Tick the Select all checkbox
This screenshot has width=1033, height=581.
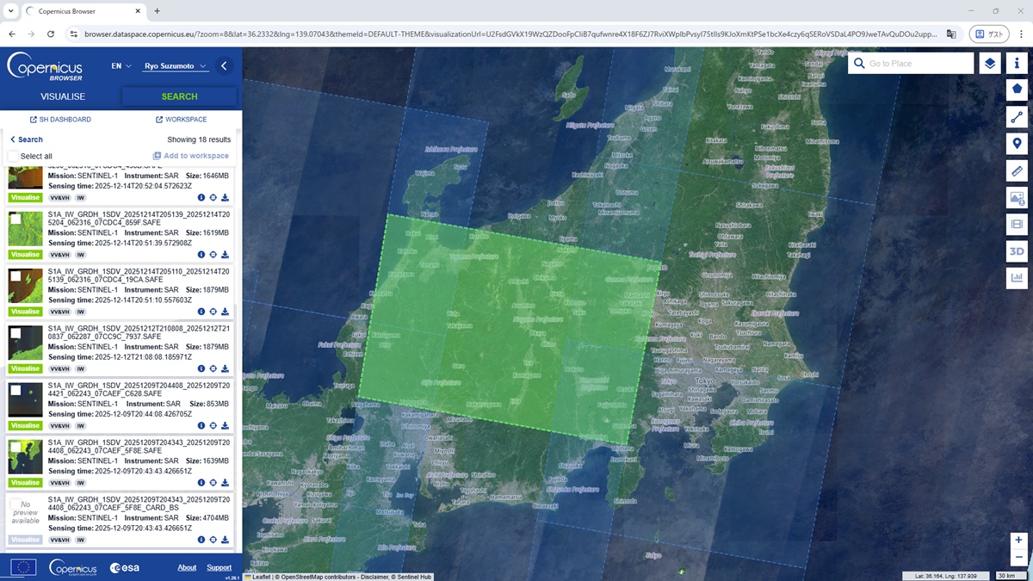tap(14, 156)
